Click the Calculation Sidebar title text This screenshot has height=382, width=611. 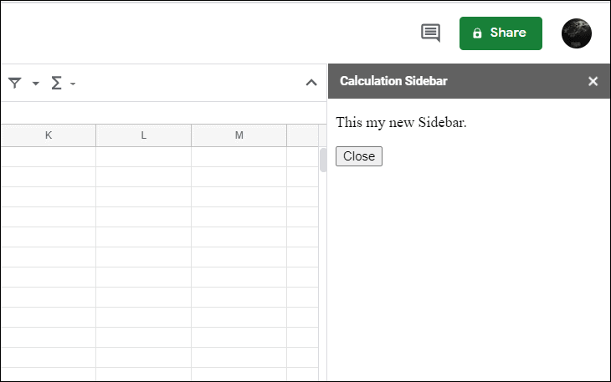pyautogui.click(x=393, y=81)
